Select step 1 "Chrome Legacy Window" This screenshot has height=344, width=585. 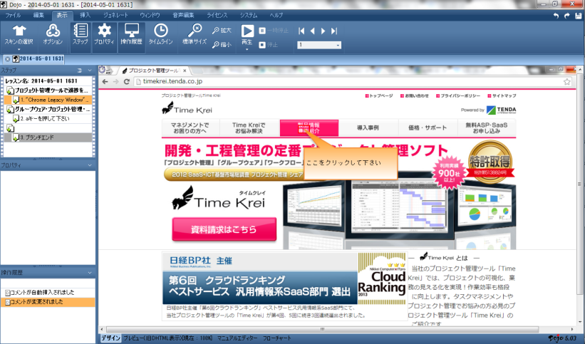click(48, 100)
